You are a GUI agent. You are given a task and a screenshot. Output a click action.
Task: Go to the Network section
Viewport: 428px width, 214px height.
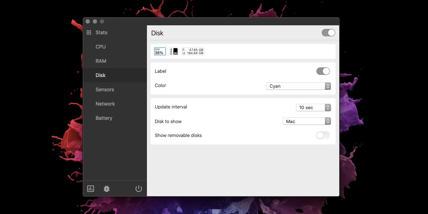pos(105,104)
